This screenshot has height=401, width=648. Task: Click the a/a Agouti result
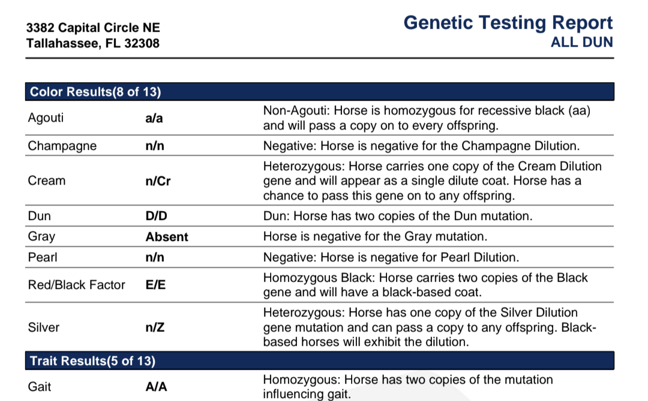[154, 118]
